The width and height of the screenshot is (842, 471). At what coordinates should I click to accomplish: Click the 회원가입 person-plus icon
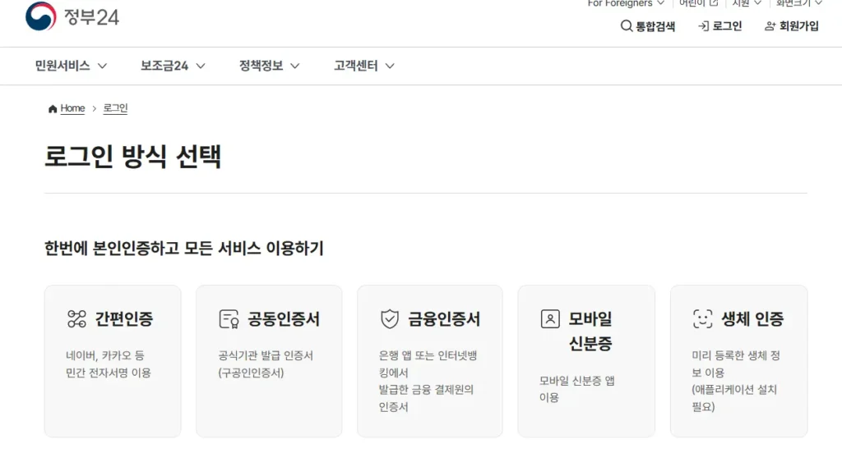tap(770, 25)
